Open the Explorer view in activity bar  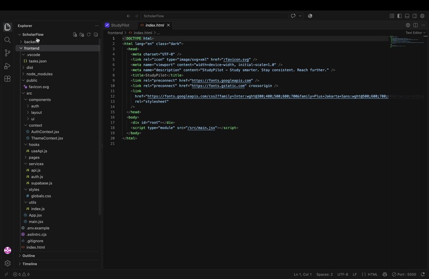pos(7,27)
